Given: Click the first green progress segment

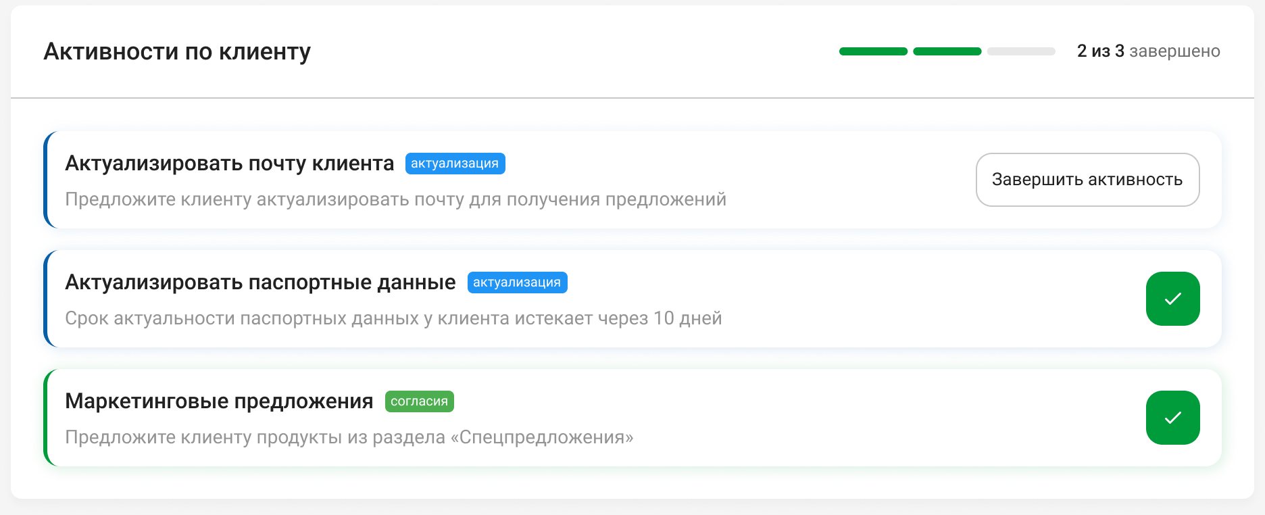Looking at the screenshot, I should click(873, 51).
